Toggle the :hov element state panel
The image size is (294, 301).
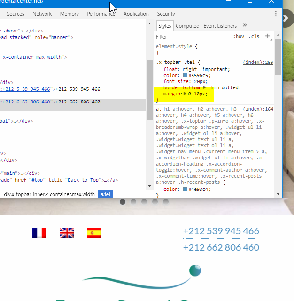pos(239,37)
